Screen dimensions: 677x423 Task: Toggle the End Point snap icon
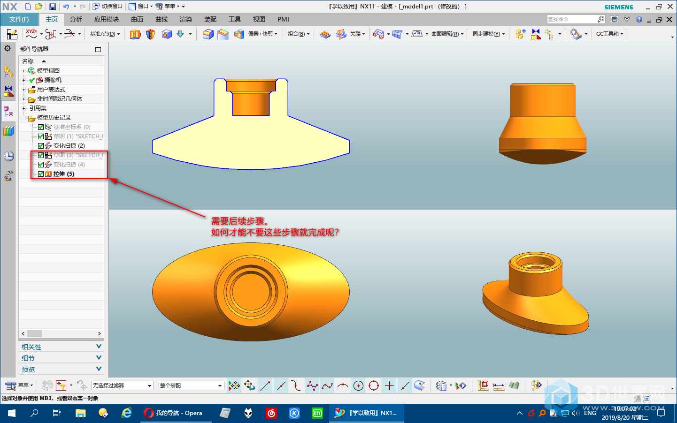coord(265,385)
